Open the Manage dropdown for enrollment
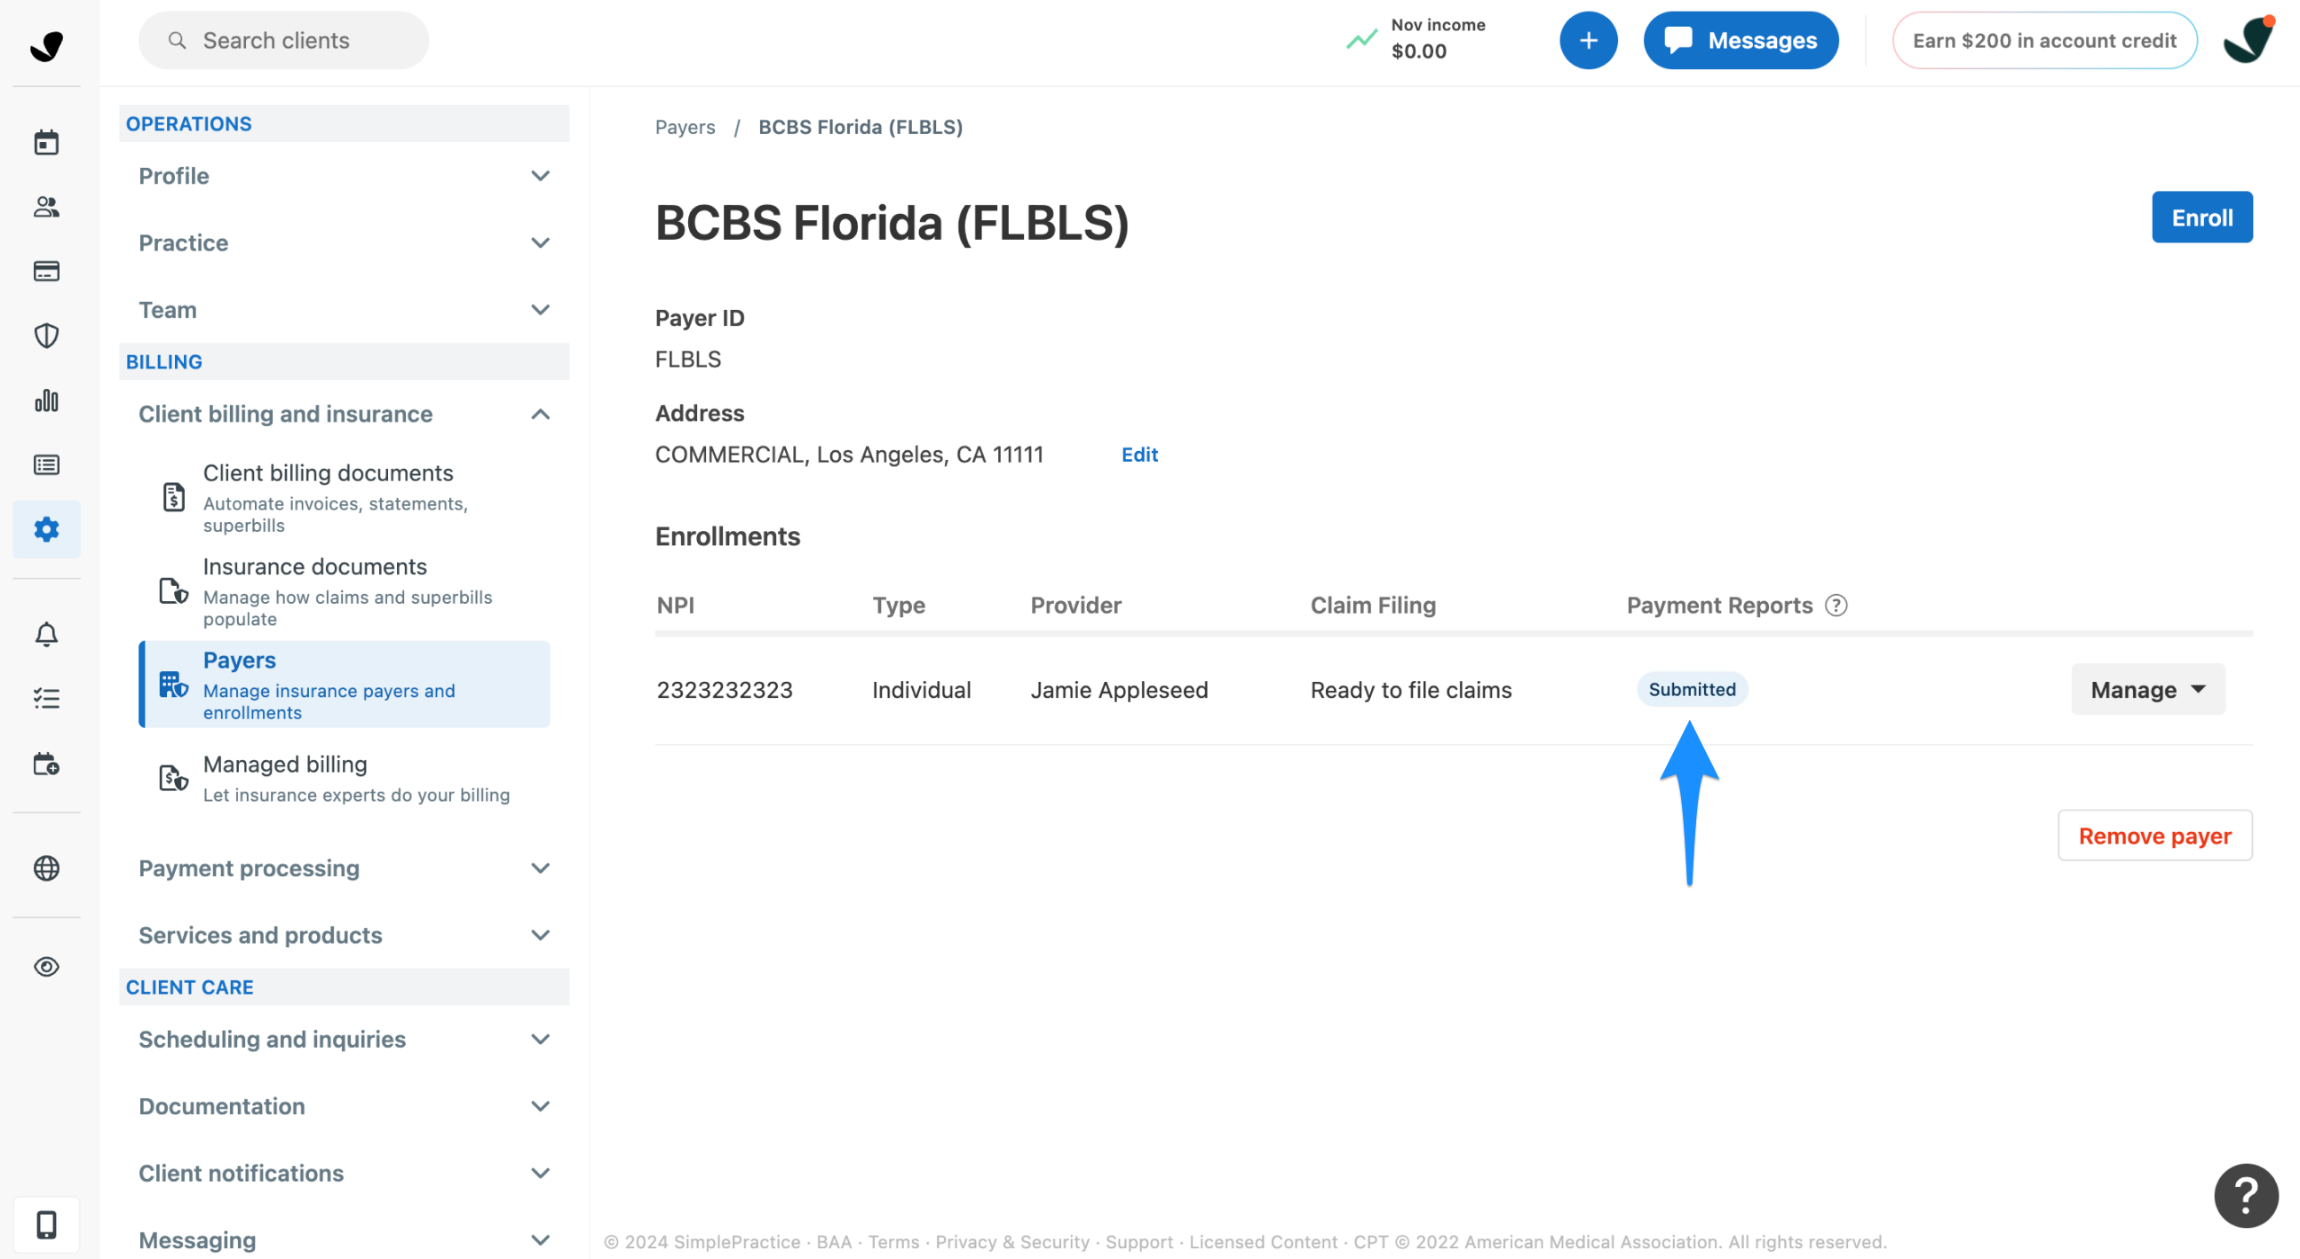2300x1259 pixels. pyautogui.click(x=2147, y=689)
